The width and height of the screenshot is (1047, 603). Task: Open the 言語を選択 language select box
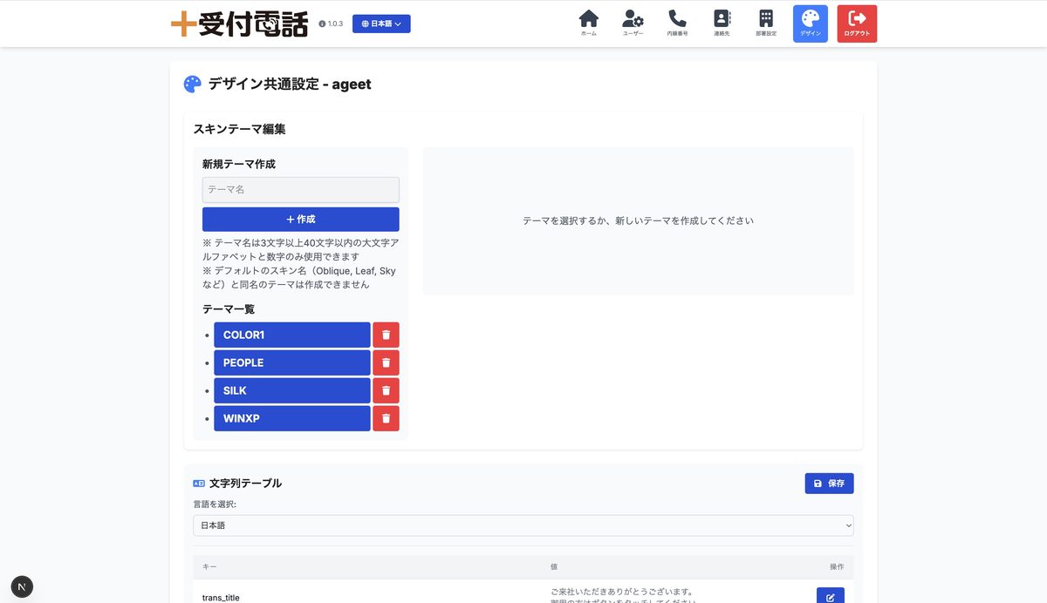click(x=523, y=525)
